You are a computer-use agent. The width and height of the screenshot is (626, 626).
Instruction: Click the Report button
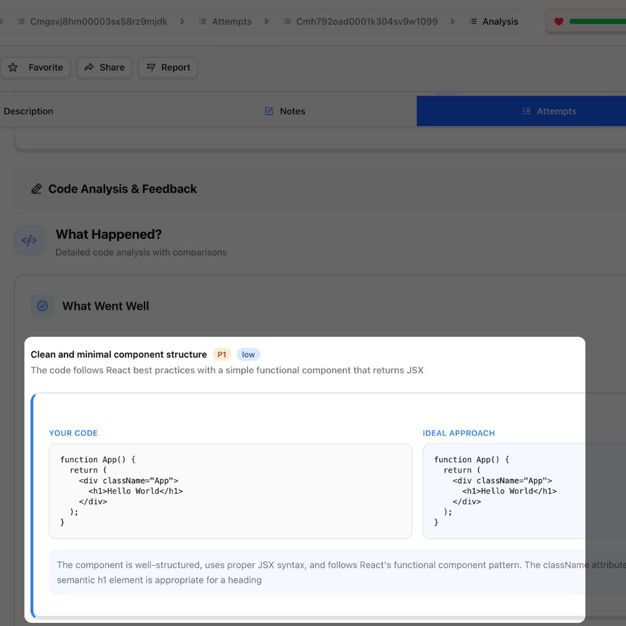[168, 67]
